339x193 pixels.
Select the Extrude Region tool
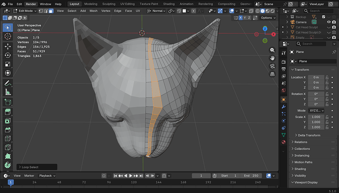[x=8, y=112]
